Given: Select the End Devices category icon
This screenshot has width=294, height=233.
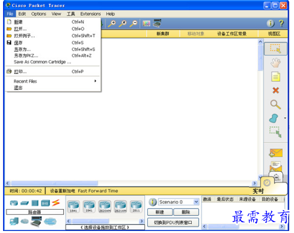Looking at the screenshot, I should 14,221.
